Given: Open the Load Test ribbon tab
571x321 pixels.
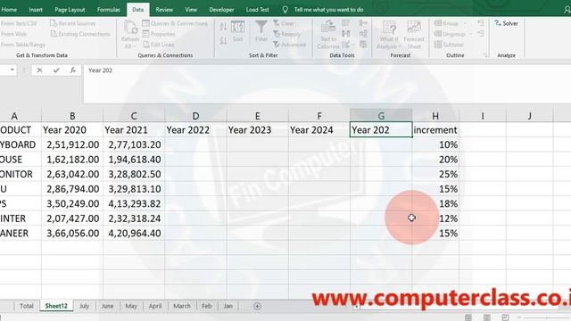Looking at the screenshot, I should [257, 10].
